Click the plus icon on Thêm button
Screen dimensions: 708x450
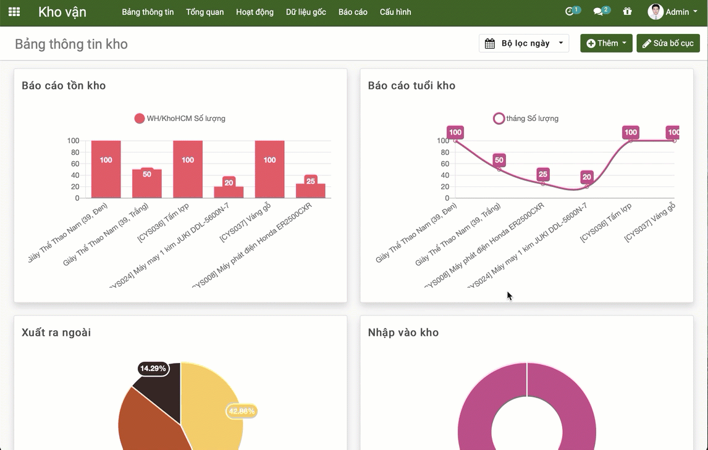[591, 43]
